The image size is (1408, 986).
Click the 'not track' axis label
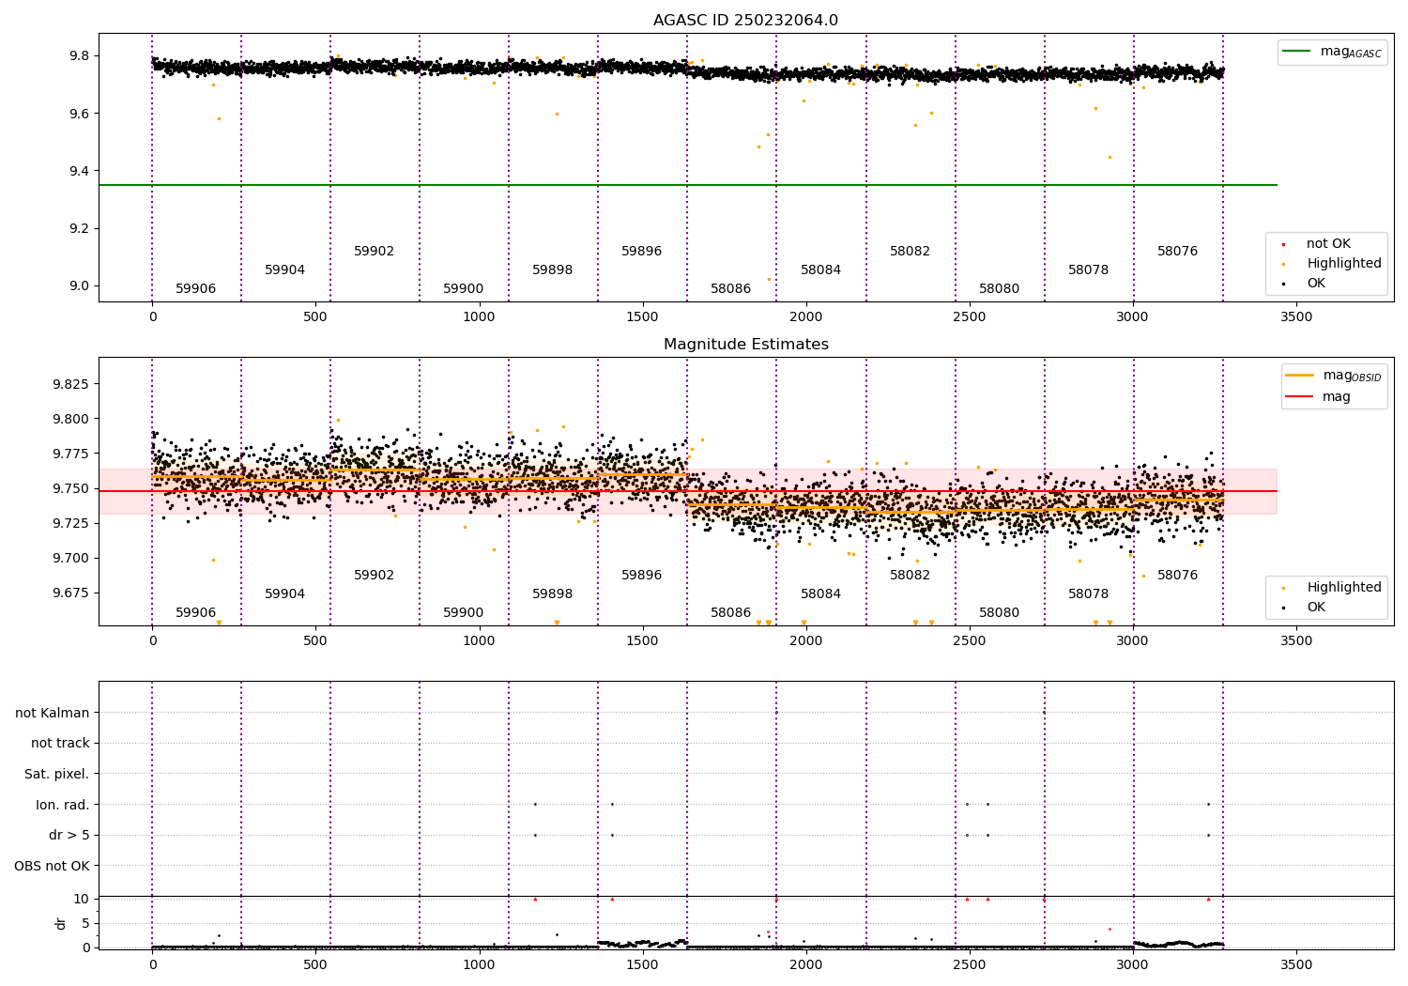[x=60, y=744]
